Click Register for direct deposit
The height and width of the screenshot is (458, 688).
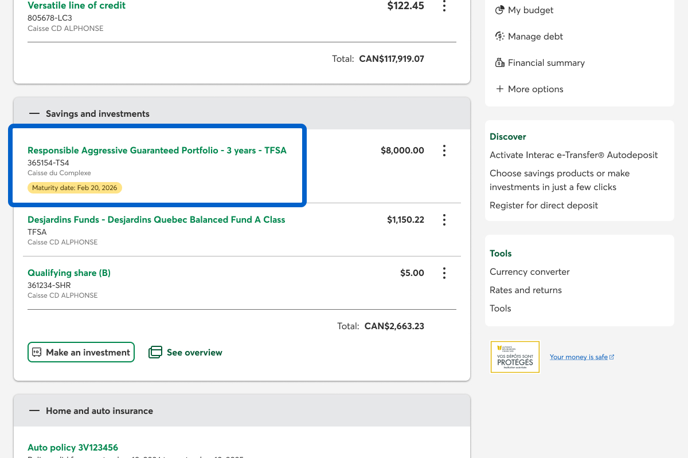[544, 206]
